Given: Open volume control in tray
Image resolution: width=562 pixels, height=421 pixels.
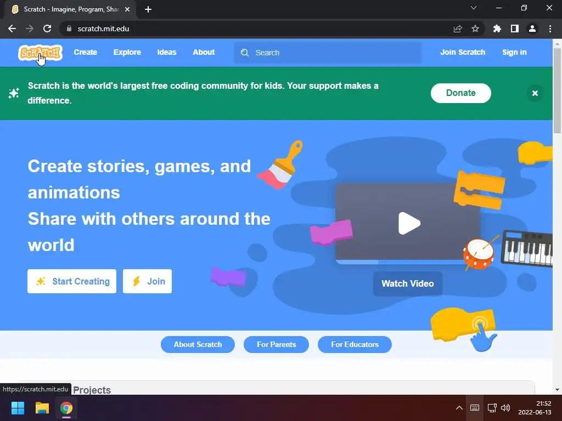Looking at the screenshot, I should click(x=505, y=408).
